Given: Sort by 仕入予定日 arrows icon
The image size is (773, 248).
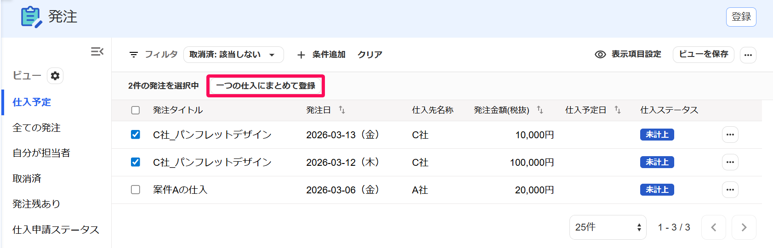Looking at the screenshot, I should [x=618, y=110].
